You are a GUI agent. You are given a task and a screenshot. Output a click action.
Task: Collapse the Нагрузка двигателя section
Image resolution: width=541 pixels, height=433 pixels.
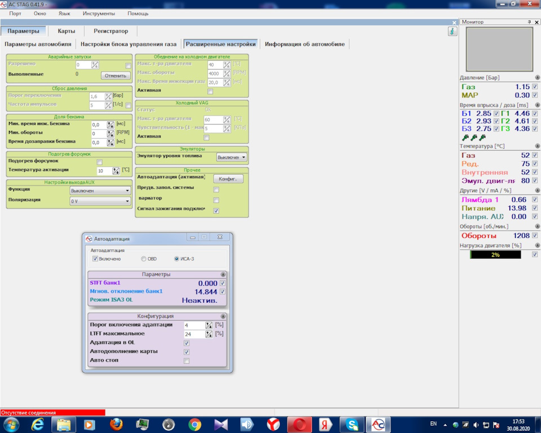click(x=537, y=245)
